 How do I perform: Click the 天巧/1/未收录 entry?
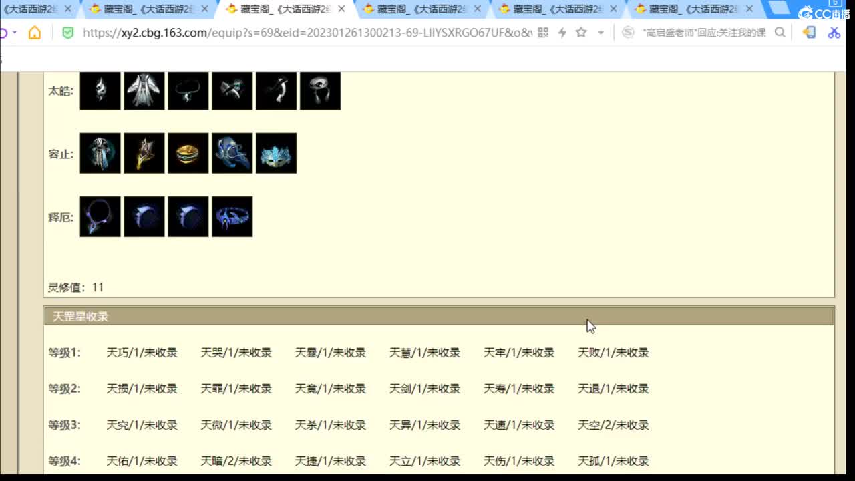tap(142, 353)
